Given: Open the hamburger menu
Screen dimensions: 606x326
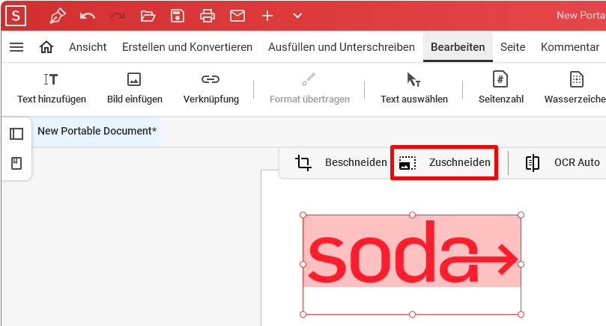Looking at the screenshot, I should coord(16,47).
